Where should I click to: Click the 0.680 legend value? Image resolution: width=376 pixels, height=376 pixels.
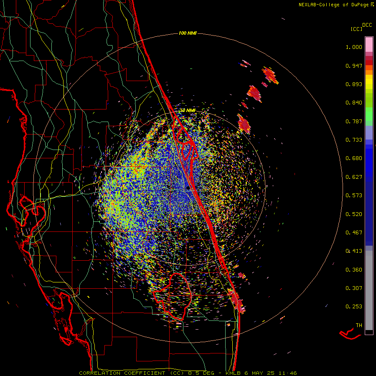click(x=354, y=158)
